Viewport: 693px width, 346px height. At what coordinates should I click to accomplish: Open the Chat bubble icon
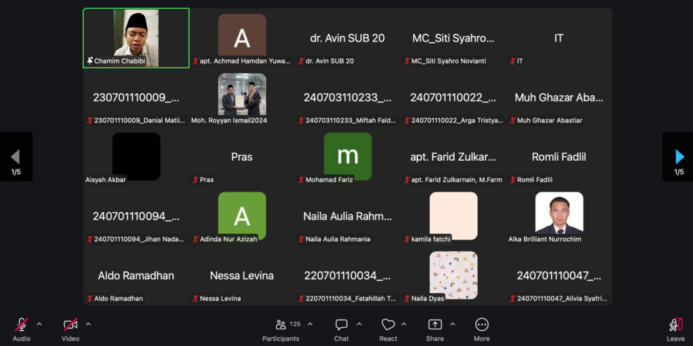(x=341, y=325)
